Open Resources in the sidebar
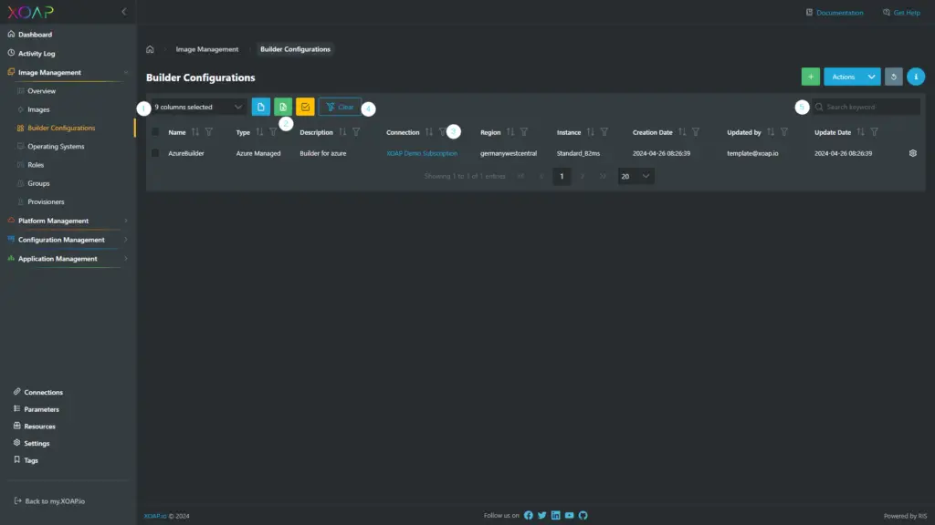The height and width of the screenshot is (525, 935). [x=39, y=427]
